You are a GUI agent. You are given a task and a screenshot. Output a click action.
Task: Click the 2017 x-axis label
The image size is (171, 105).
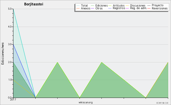tap(13, 100)
